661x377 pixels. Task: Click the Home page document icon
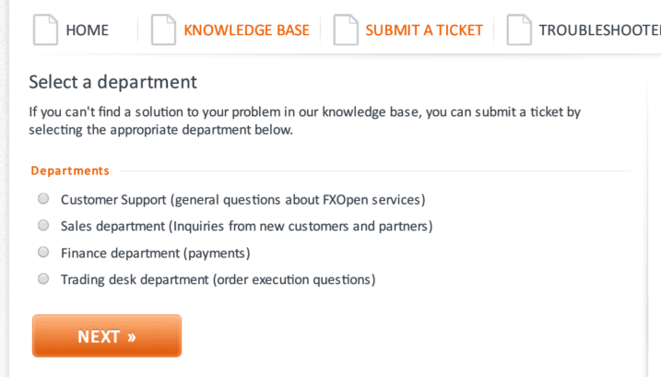coord(45,29)
